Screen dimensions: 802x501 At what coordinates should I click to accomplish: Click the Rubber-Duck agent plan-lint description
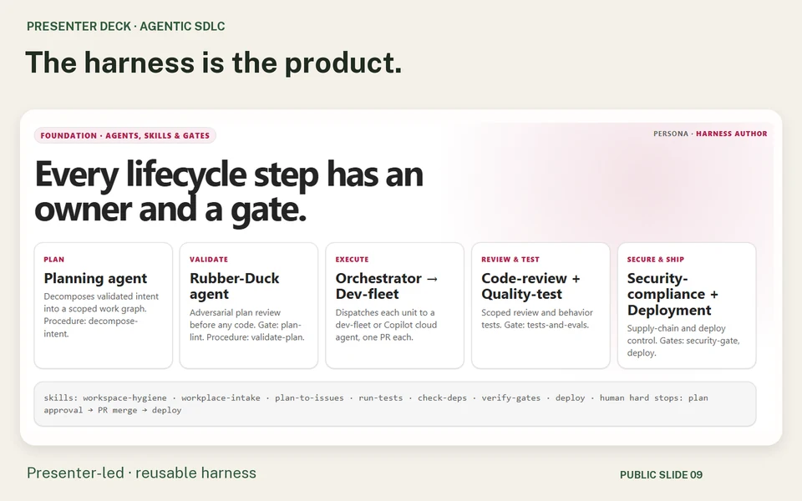click(247, 325)
